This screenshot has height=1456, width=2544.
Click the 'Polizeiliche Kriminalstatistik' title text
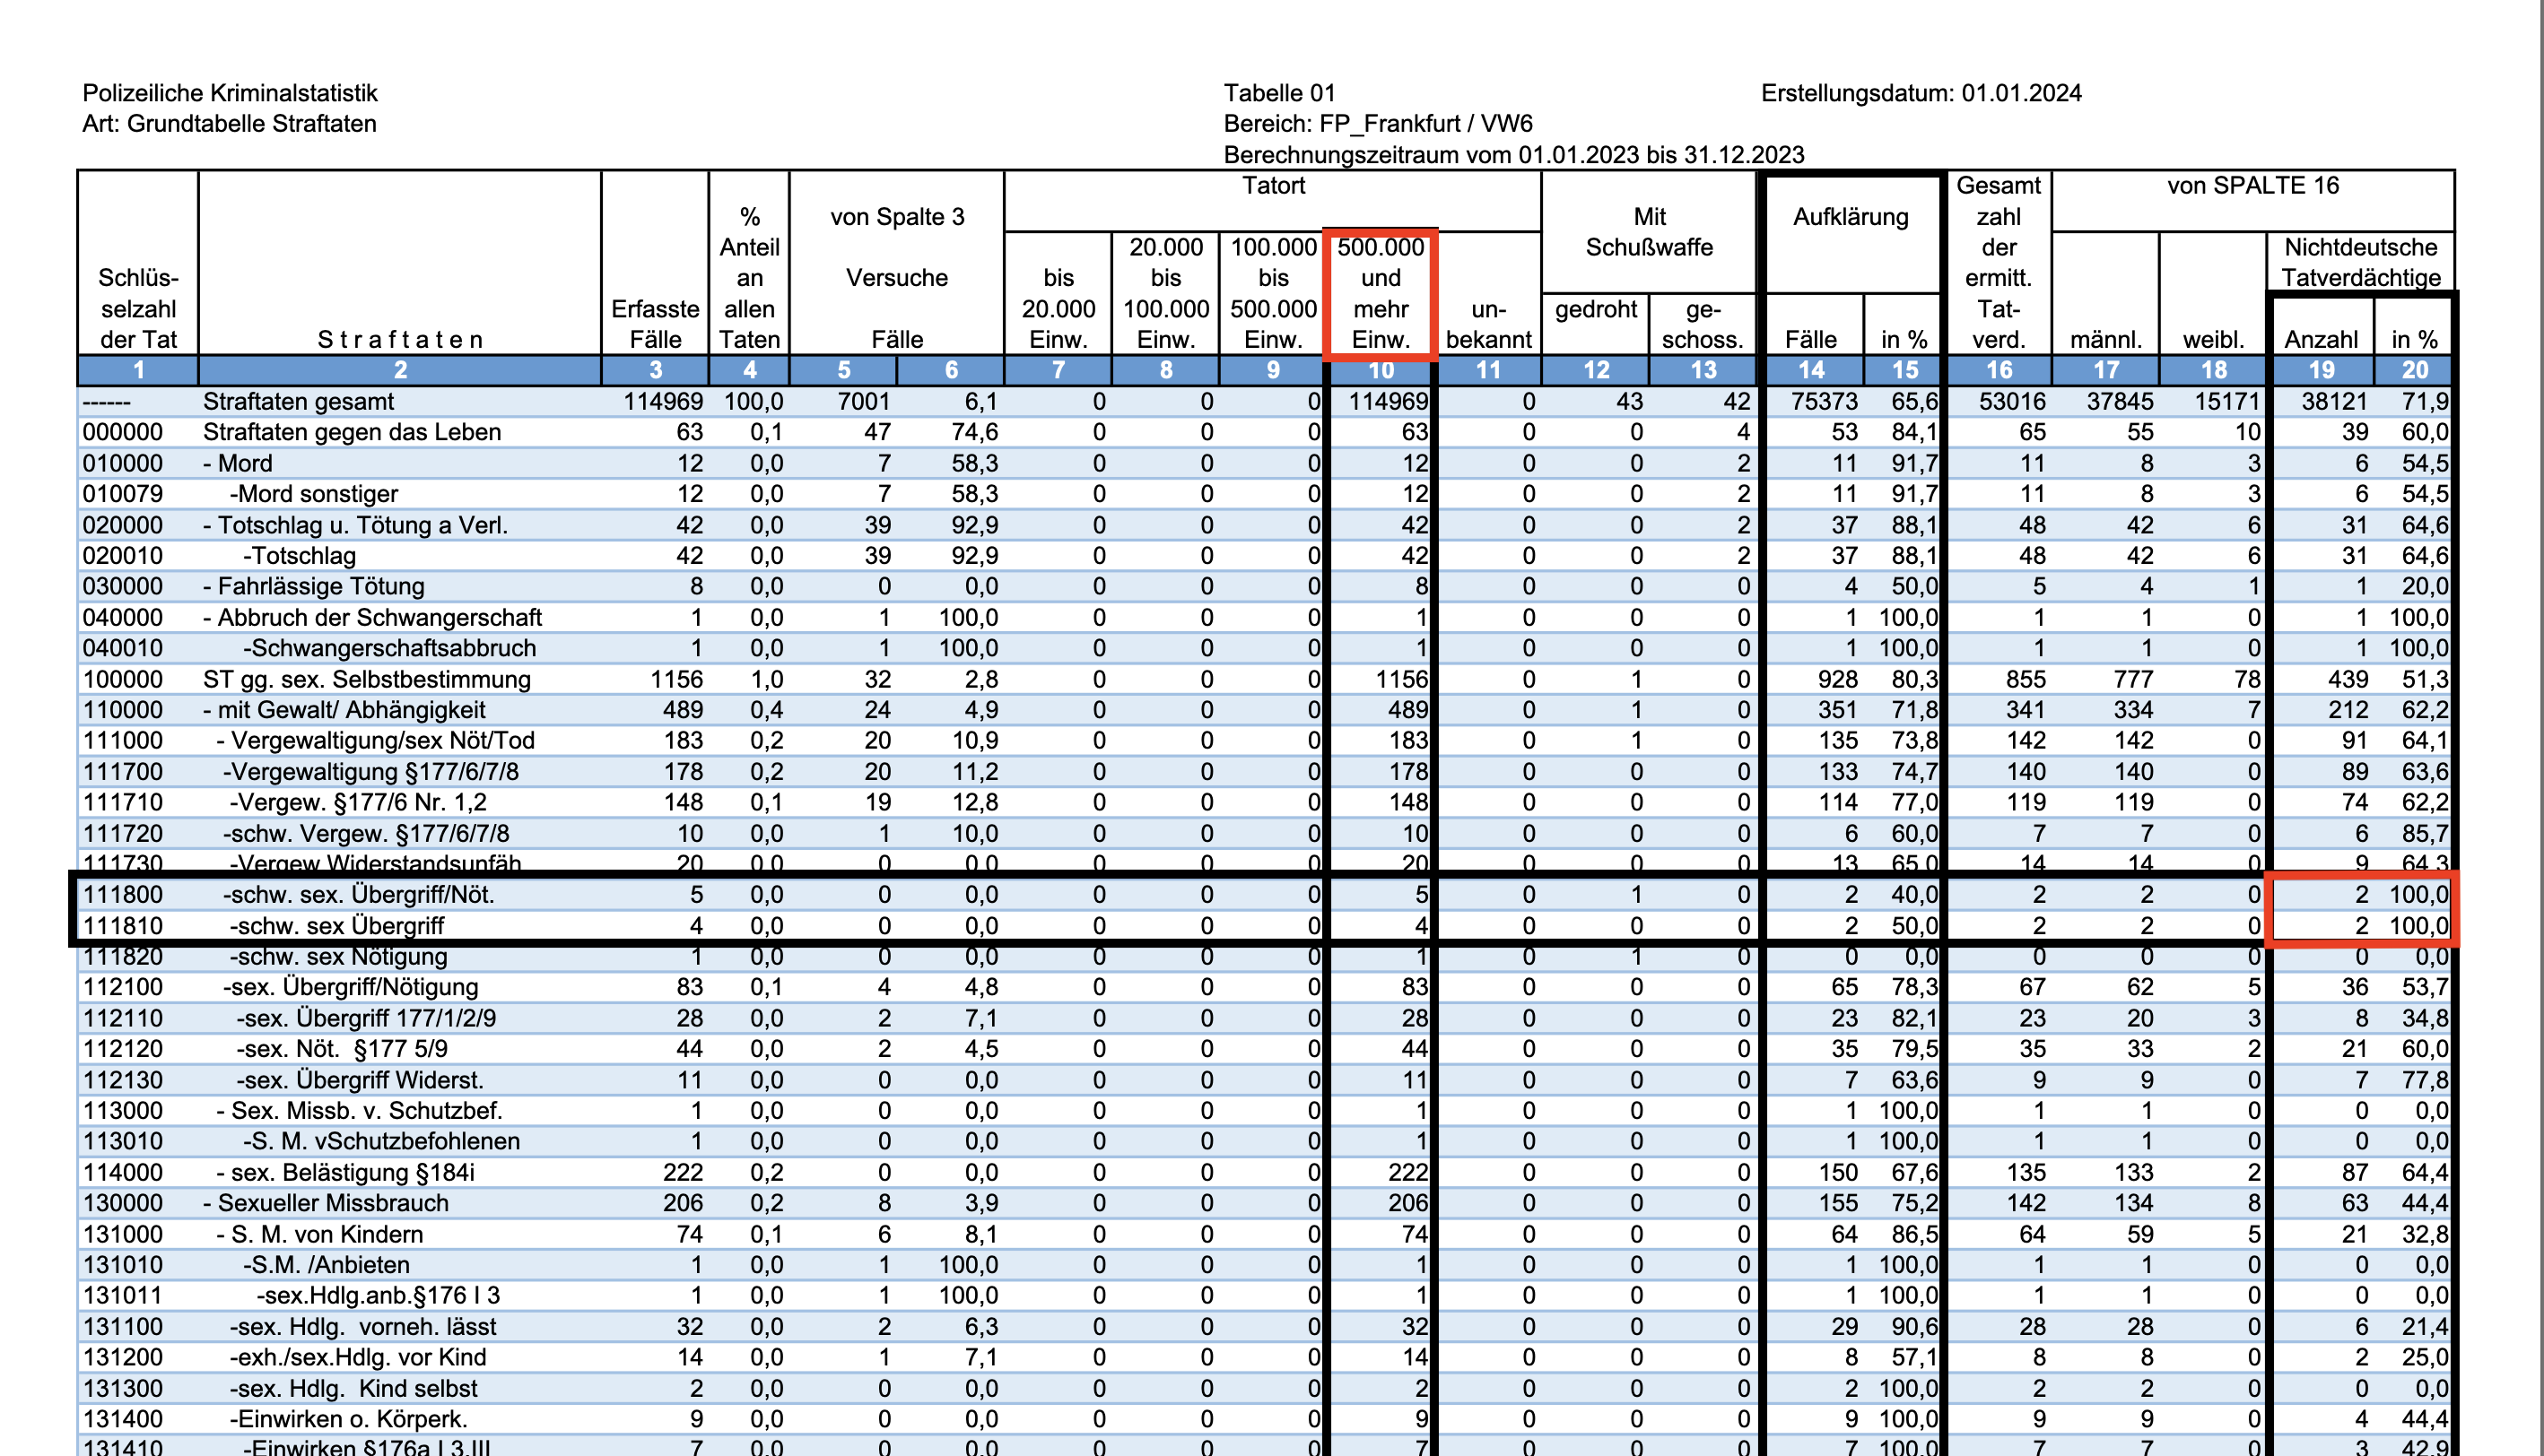(x=231, y=93)
